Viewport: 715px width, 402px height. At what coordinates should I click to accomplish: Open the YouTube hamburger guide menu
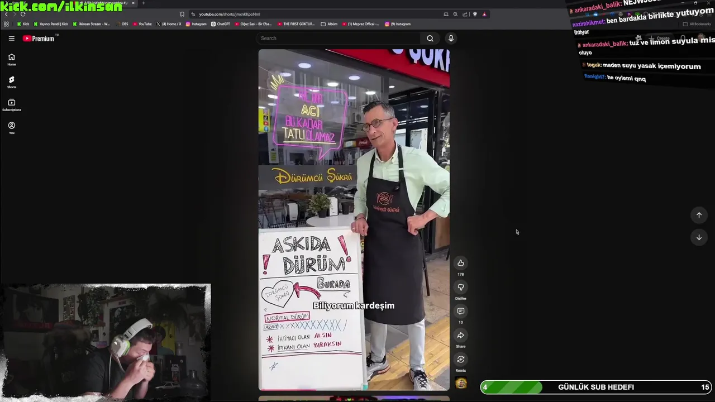click(x=11, y=39)
